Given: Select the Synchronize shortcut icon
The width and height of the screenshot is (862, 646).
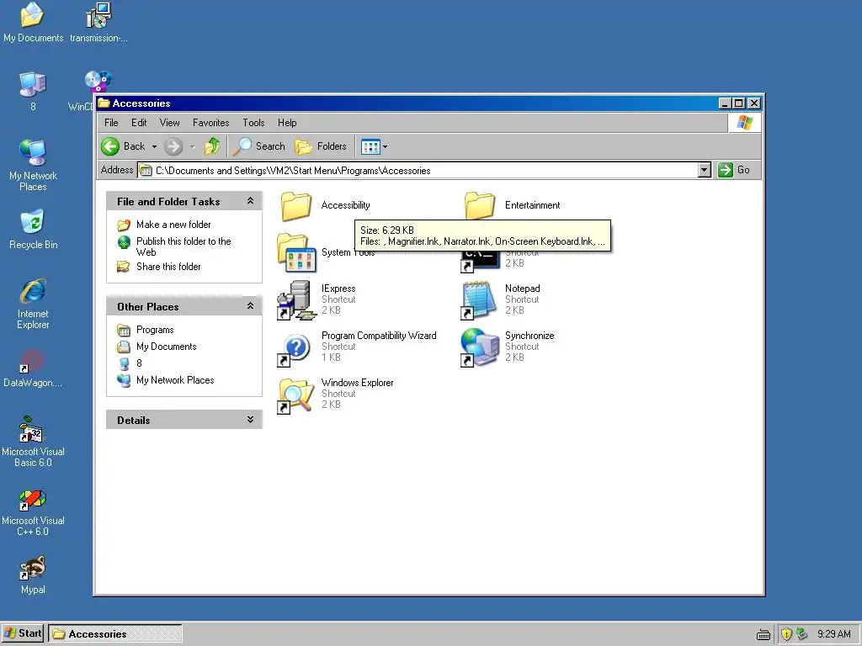Looking at the screenshot, I should (x=479, y=347).
